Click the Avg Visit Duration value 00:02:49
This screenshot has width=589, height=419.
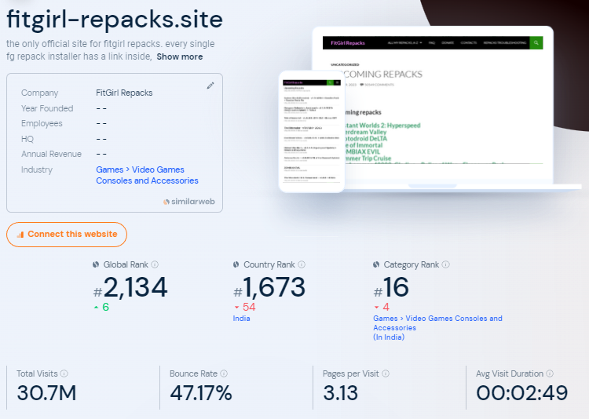(522, 393)
